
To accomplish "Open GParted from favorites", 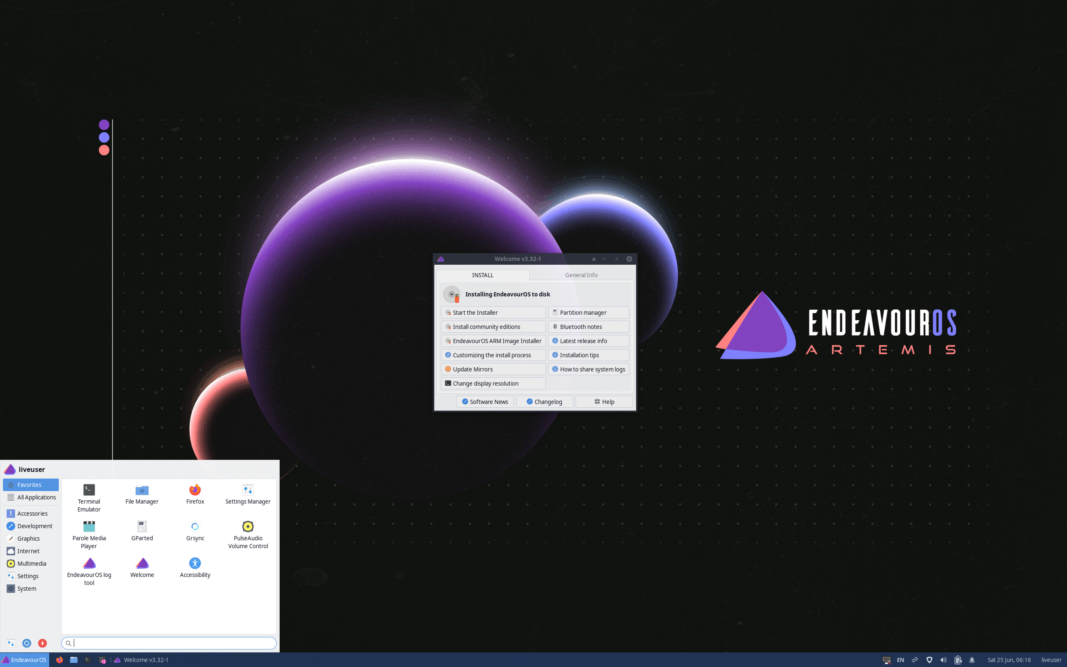I will pyautogui.click(x=142, y=531).
